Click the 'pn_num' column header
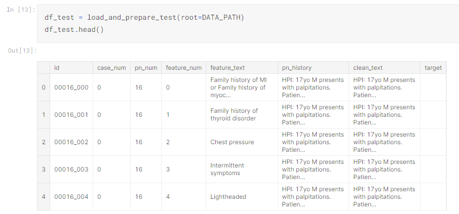The width and height of the screenshot is (459, 214). click(x=146, y=68)
